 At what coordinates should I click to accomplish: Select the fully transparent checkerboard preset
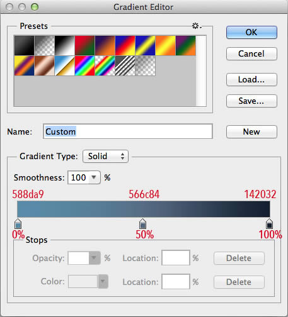click(146, 65)
